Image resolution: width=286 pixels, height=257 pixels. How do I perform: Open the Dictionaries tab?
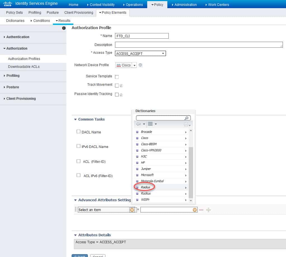point(15,21)
